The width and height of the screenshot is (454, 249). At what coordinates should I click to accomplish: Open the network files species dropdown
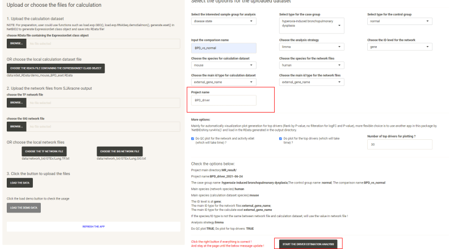(312, 65)
